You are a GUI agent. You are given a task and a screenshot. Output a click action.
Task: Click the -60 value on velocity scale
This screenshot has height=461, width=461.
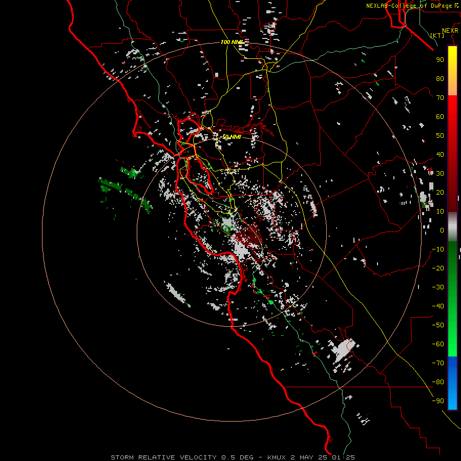438,344
